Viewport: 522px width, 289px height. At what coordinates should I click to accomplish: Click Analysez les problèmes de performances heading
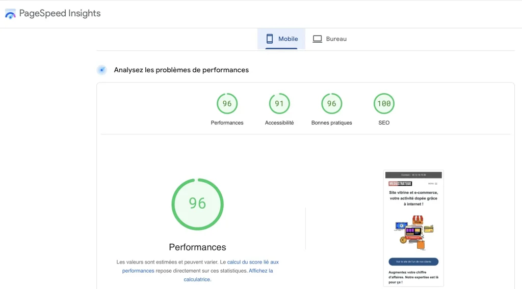(181, 70)
